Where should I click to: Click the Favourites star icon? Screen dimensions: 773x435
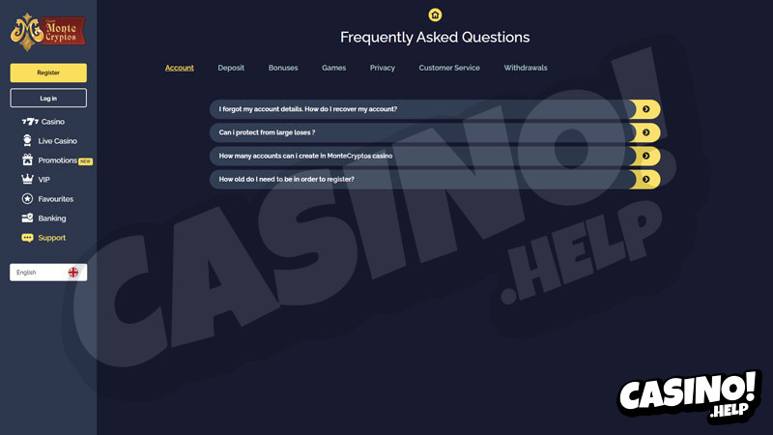tap(28, 199)
